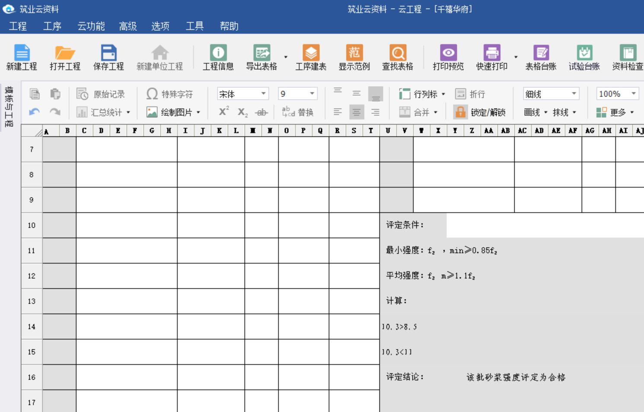Expand the 100% zoom dropdown
Image resolution: width=644 pixels, height=412 pixels.
pos(633,93)
